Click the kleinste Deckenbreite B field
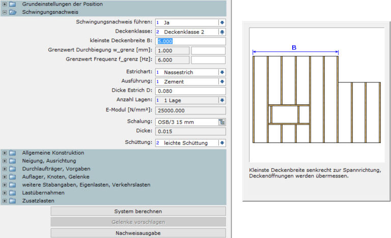The height and width of the screenshot is (238, 391). [x=190, y=41]
